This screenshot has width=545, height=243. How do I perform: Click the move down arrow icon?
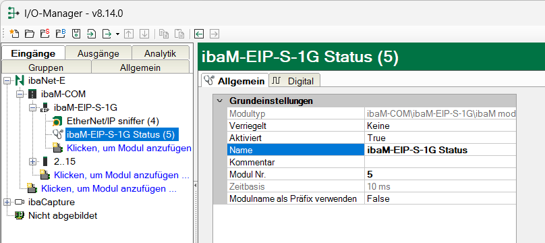tap(144, 34)
